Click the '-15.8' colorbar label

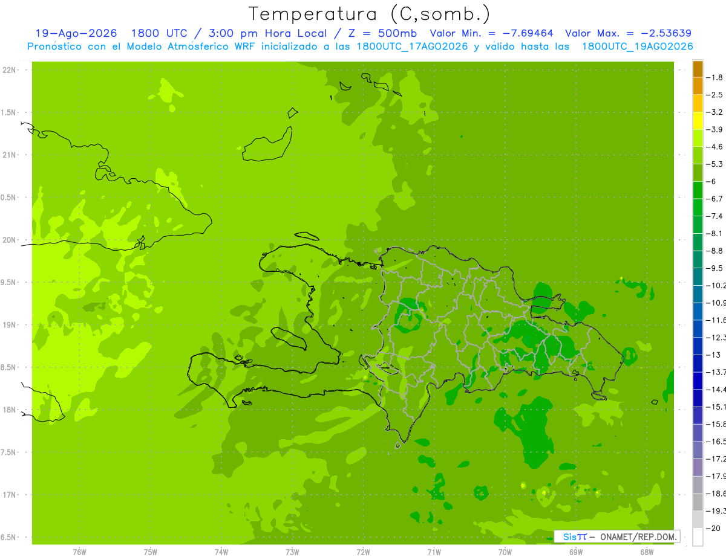point(716,424)
